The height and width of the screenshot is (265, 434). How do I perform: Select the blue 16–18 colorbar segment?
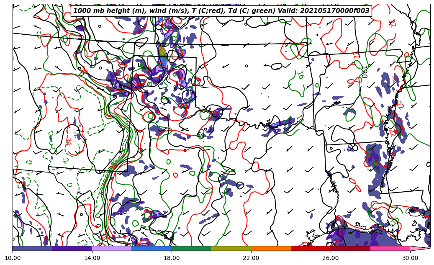coord(152,248)
